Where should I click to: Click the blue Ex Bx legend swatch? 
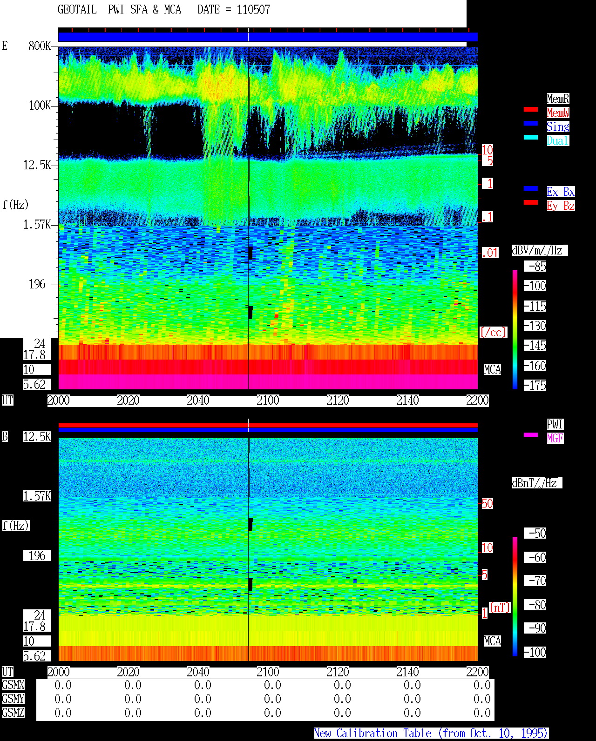tap(531, 188)
